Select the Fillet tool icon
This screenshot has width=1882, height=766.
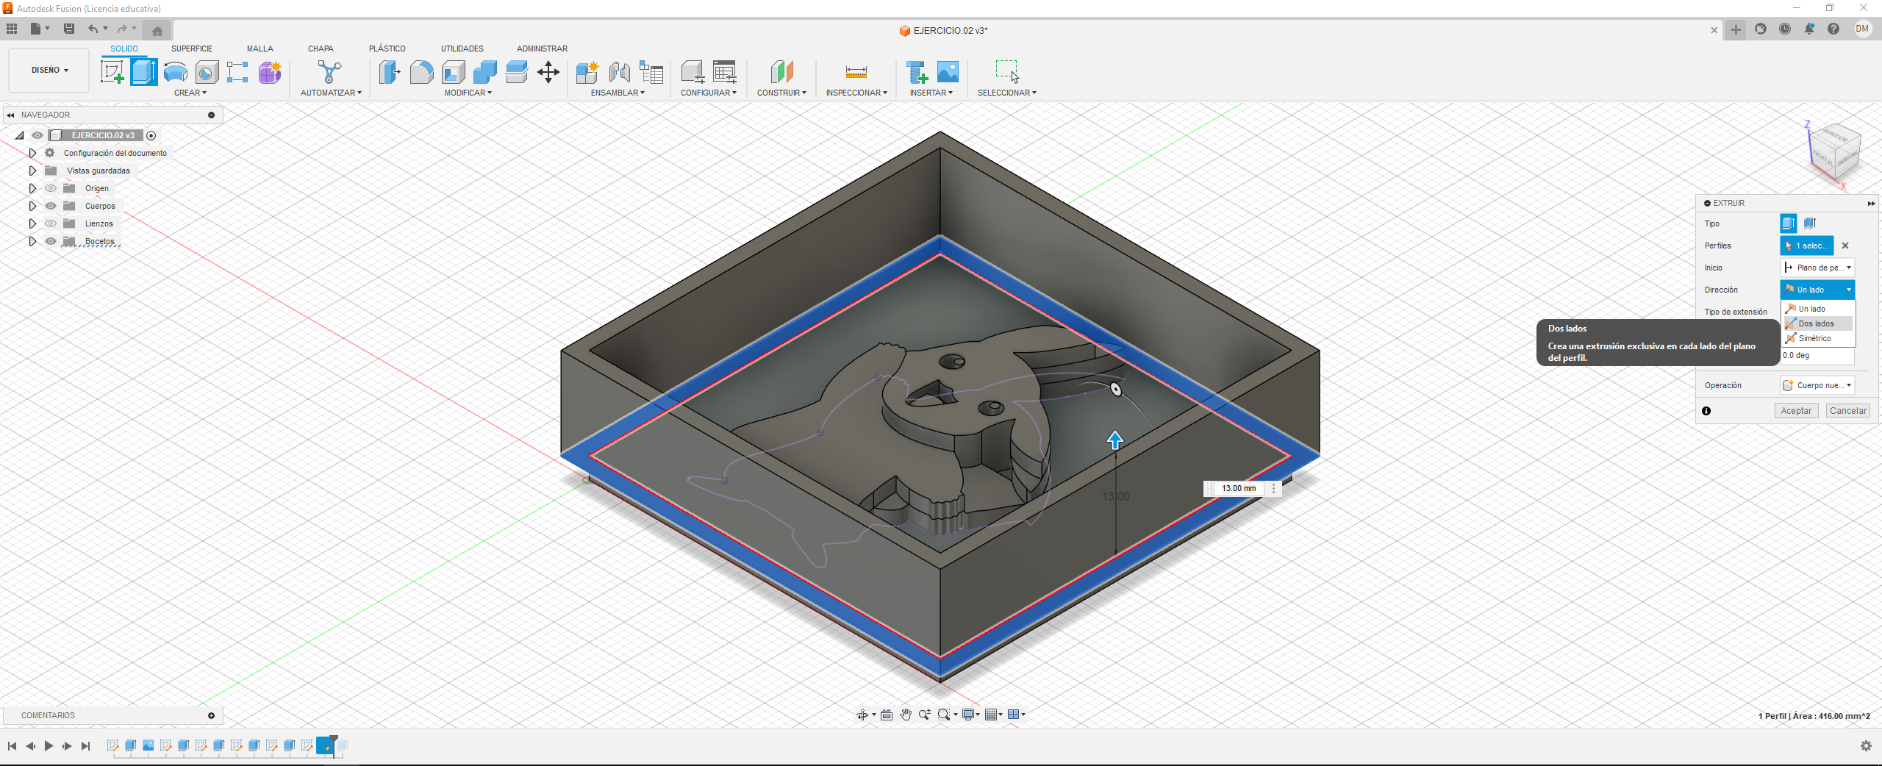coord(421,72)
